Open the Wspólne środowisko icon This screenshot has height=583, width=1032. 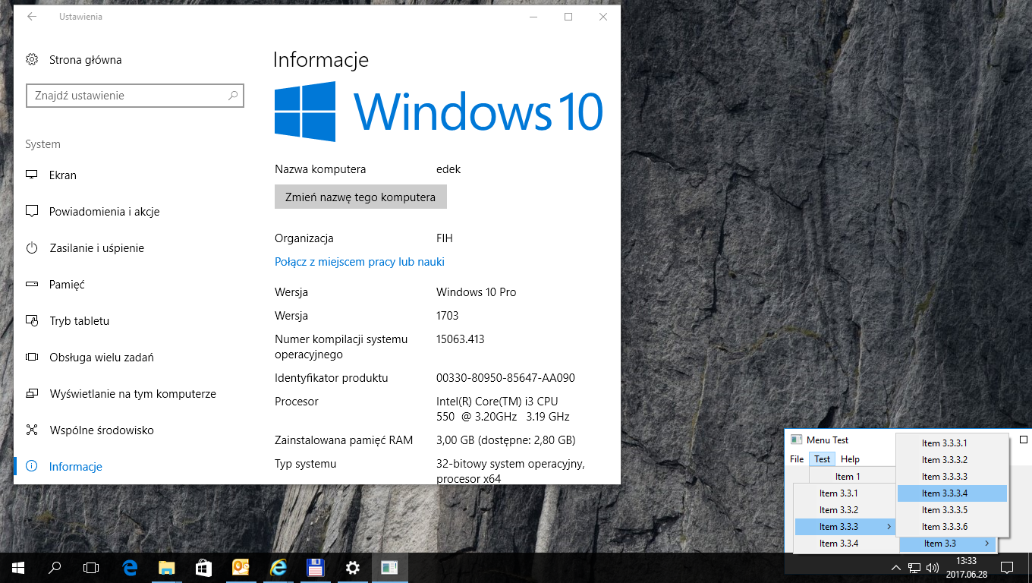click(x=32, y=430)
